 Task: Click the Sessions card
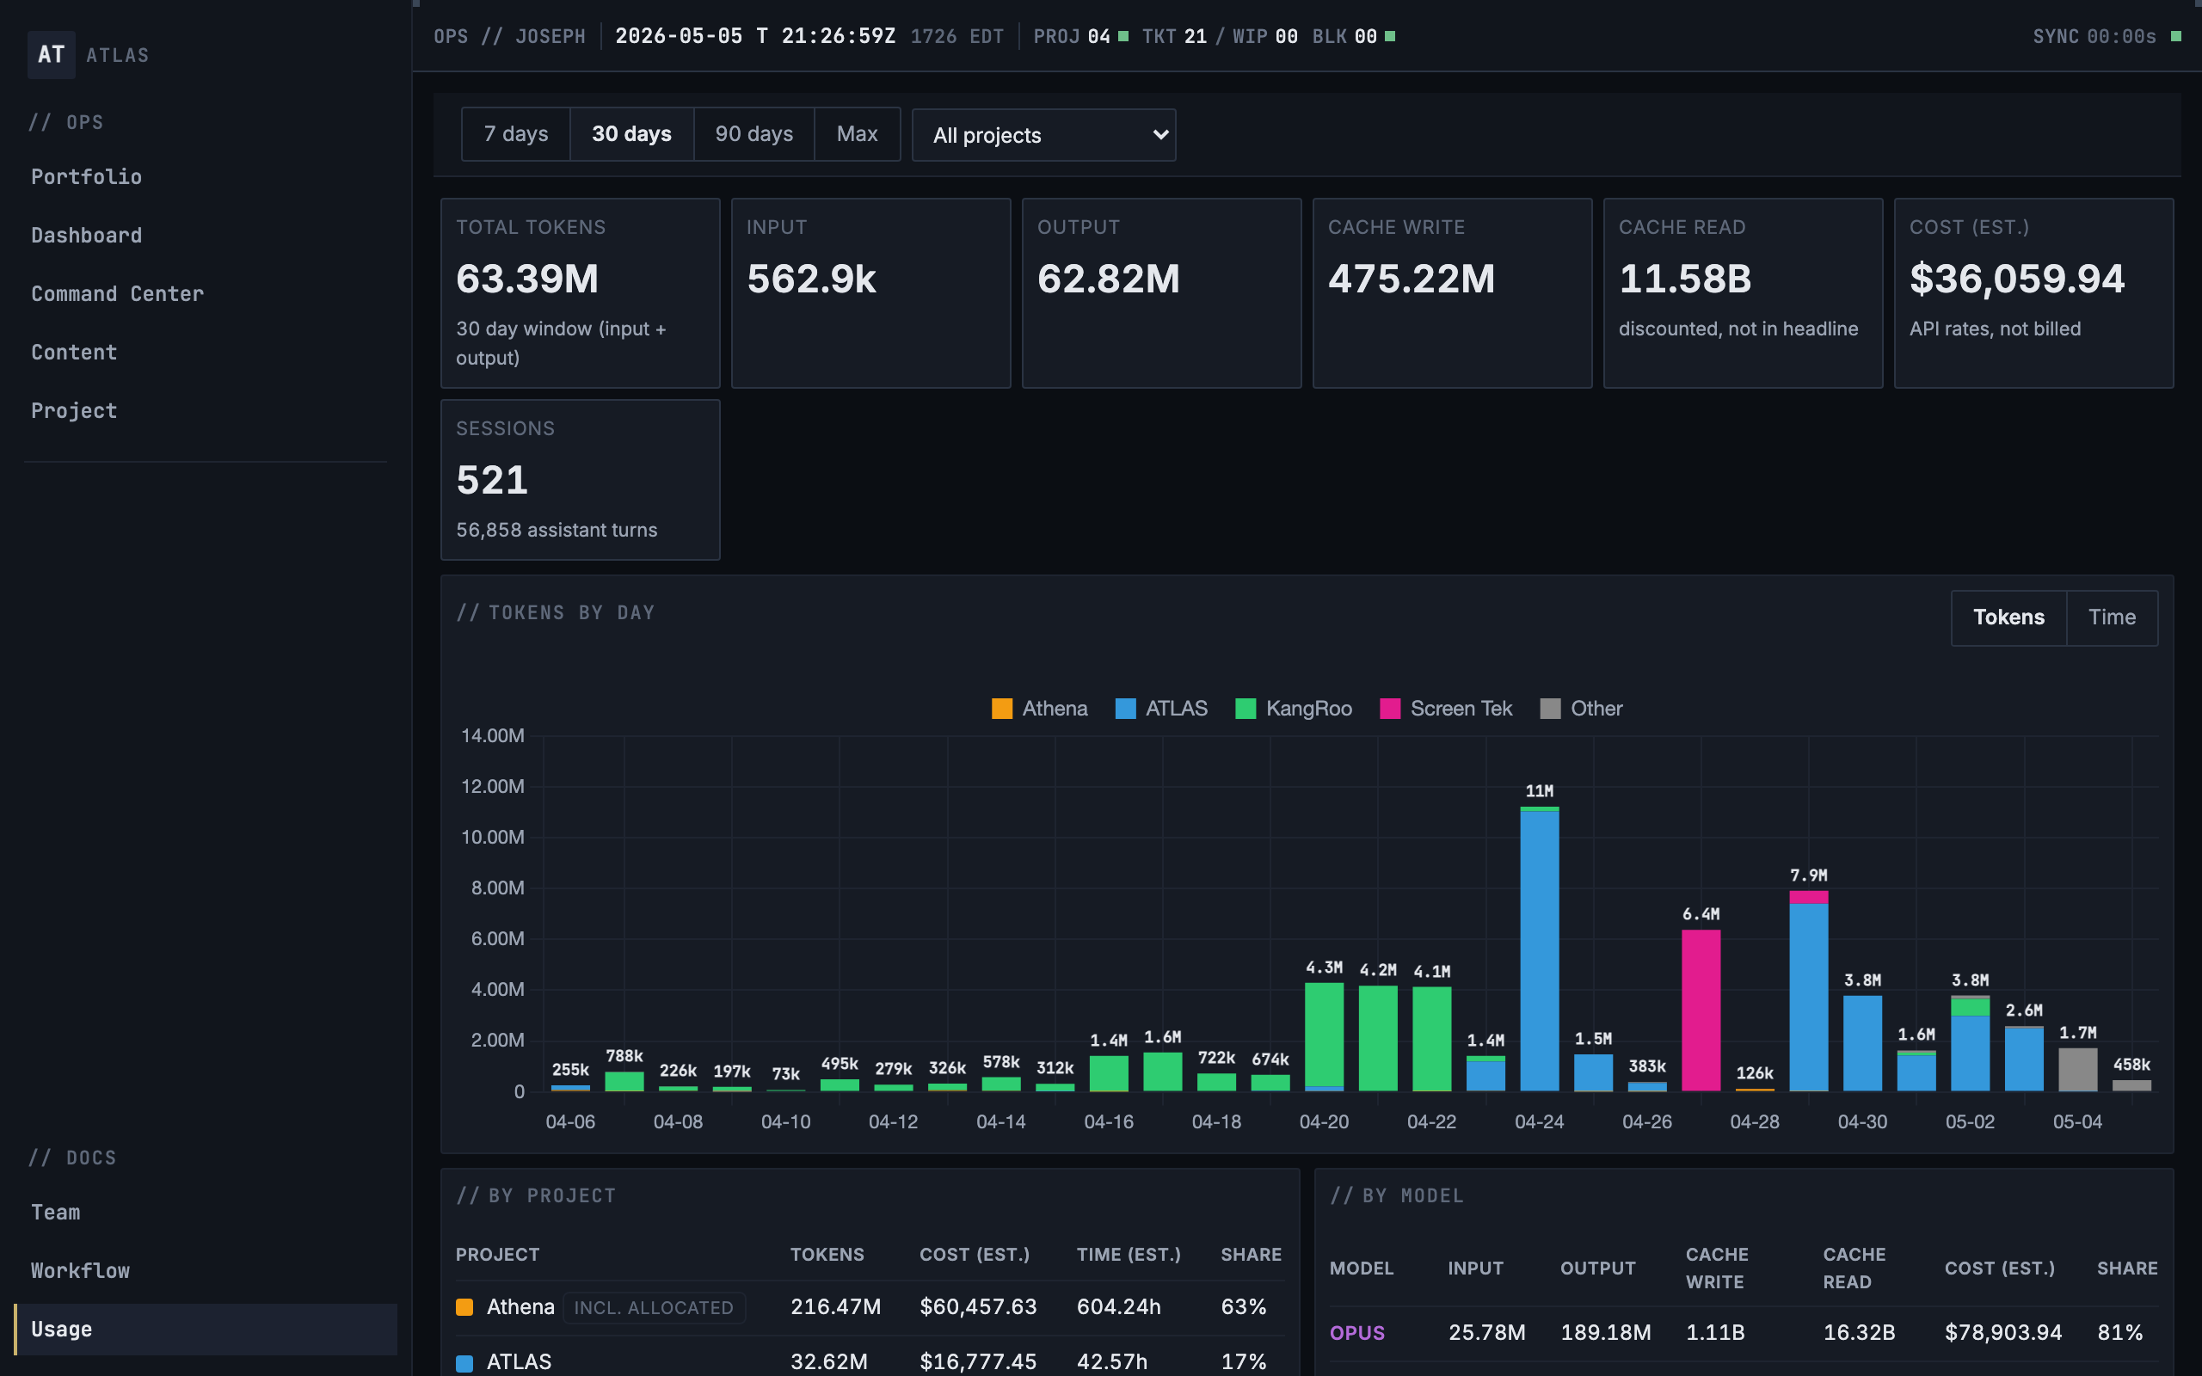click(580, 480)
